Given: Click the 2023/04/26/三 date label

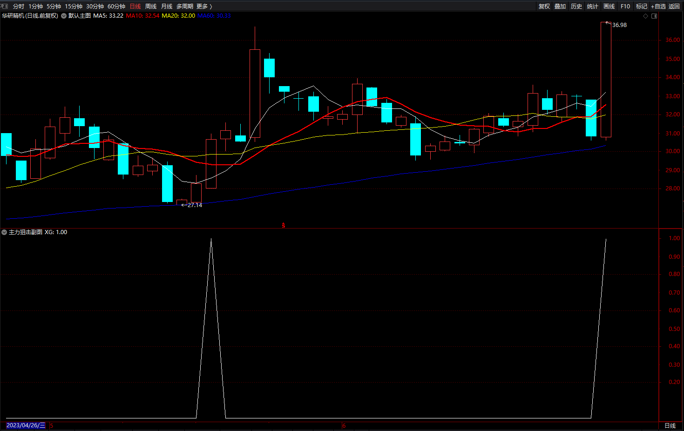Looking at the screenshot, I should pos(26,425).
